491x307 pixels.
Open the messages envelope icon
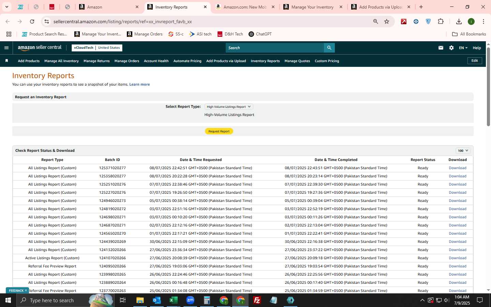coord(441,48)
